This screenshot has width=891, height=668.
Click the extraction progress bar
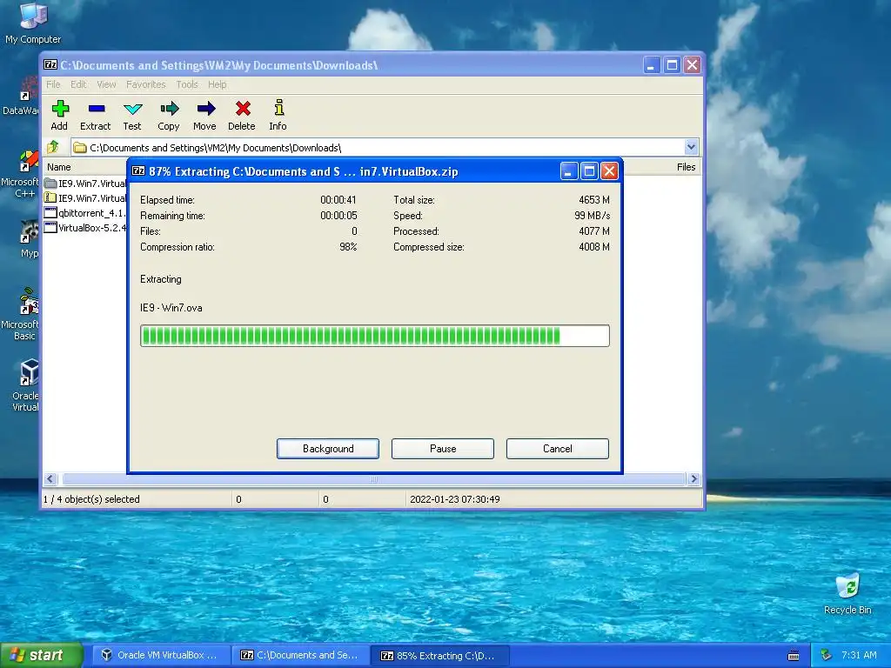[375, 336]
